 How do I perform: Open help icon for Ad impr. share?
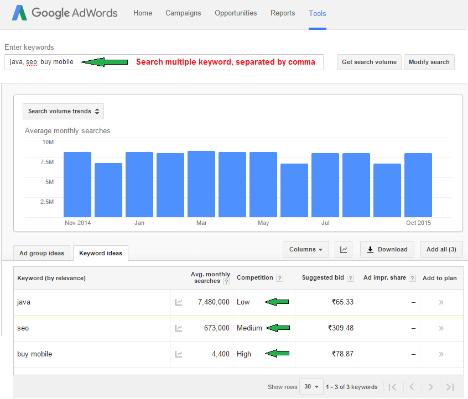click(x=413, y=278)
